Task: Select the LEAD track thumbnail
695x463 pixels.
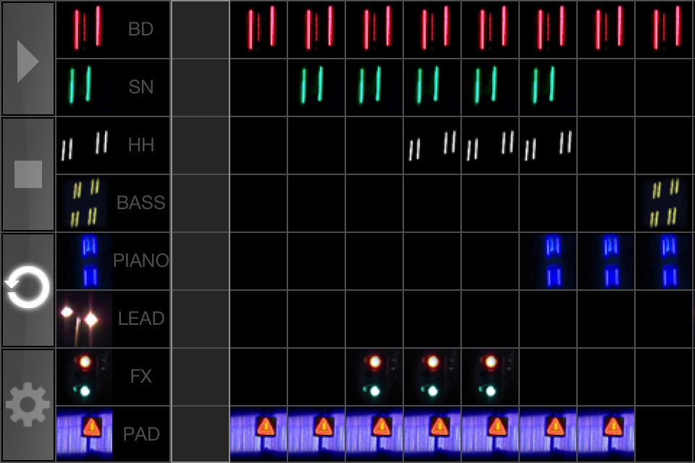Action: click(85, 318)
